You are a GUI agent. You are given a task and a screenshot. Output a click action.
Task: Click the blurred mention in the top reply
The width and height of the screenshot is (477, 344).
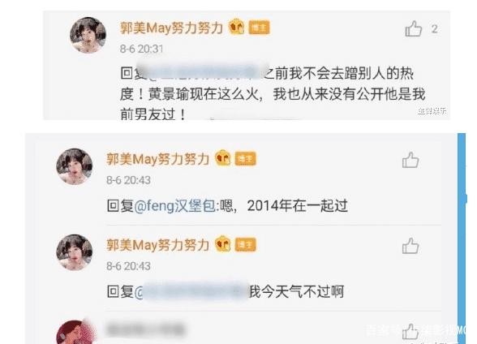tap(202, 72)
